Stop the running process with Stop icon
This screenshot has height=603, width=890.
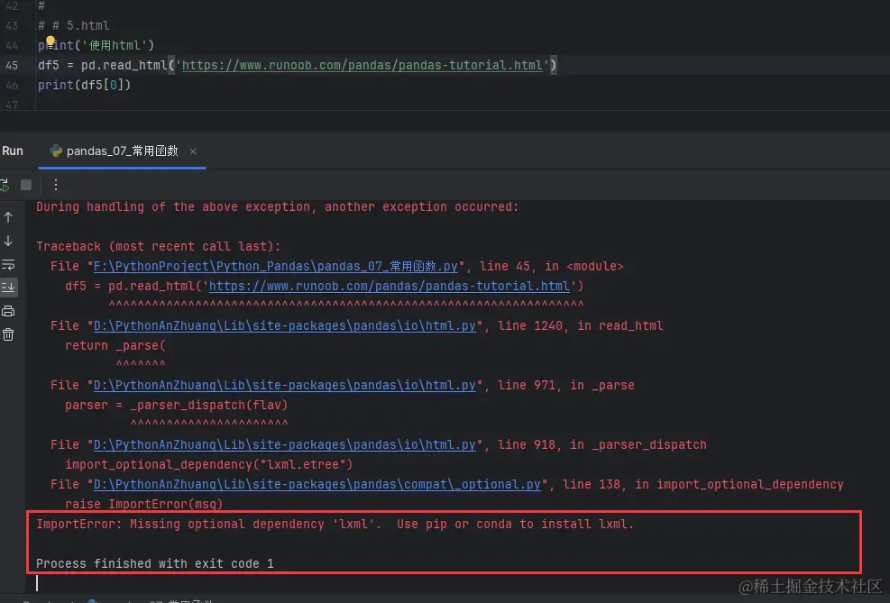[x=26, y=185]
